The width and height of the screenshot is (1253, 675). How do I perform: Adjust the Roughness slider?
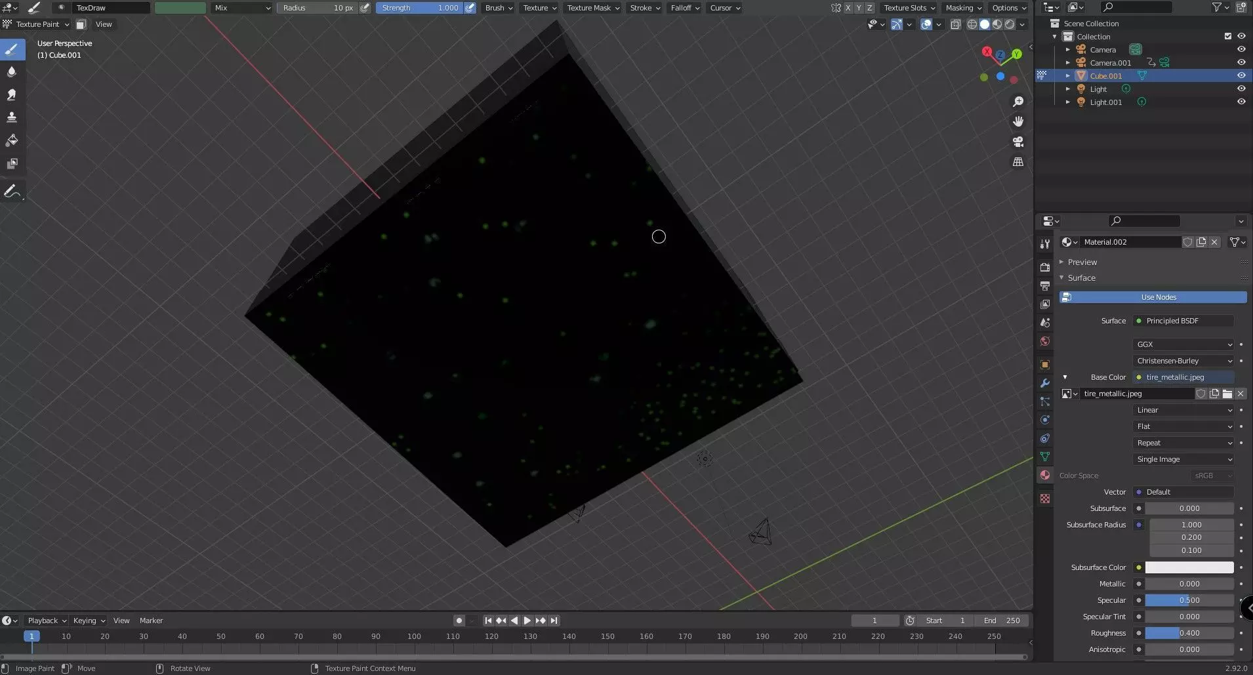click(1189, 633)
